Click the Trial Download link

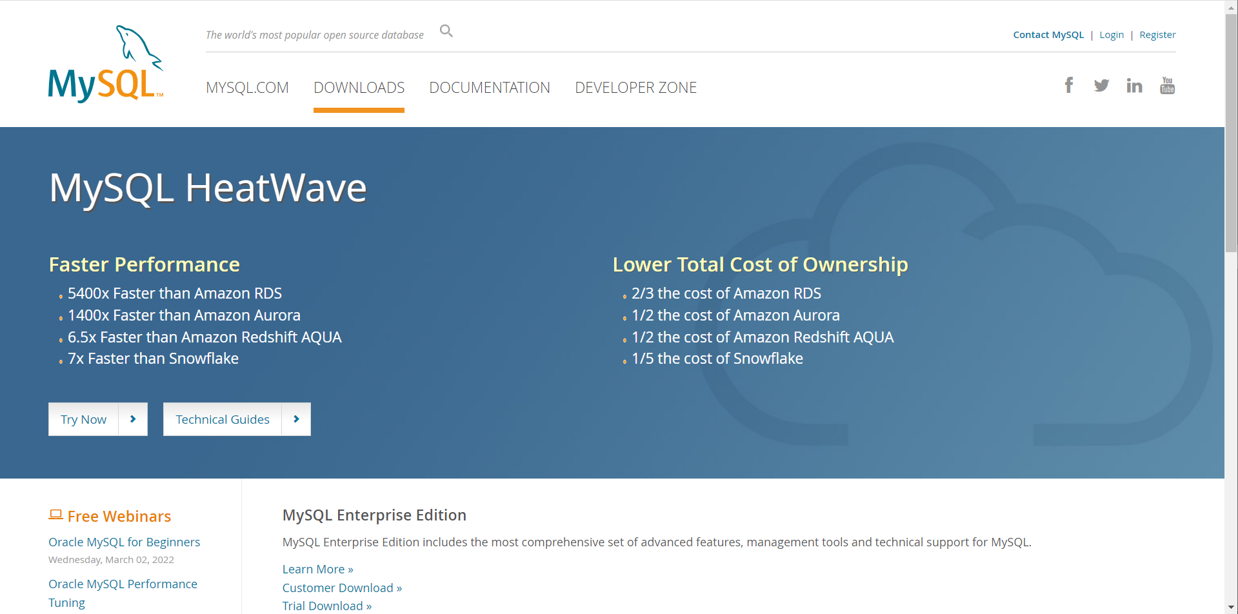[327, 606]
